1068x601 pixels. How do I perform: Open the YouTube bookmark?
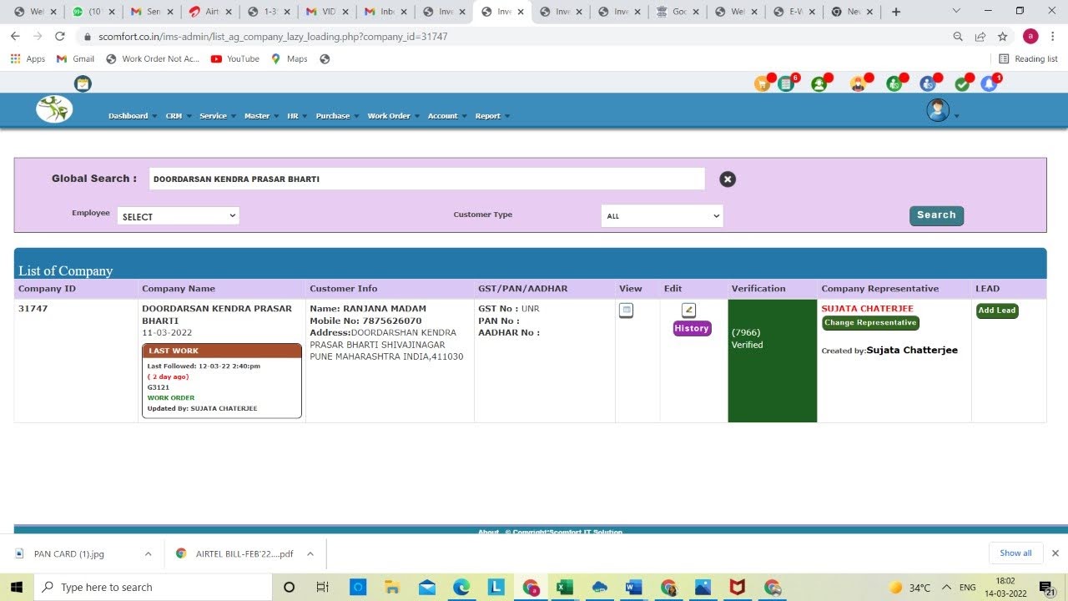click(x=234, y=59)
